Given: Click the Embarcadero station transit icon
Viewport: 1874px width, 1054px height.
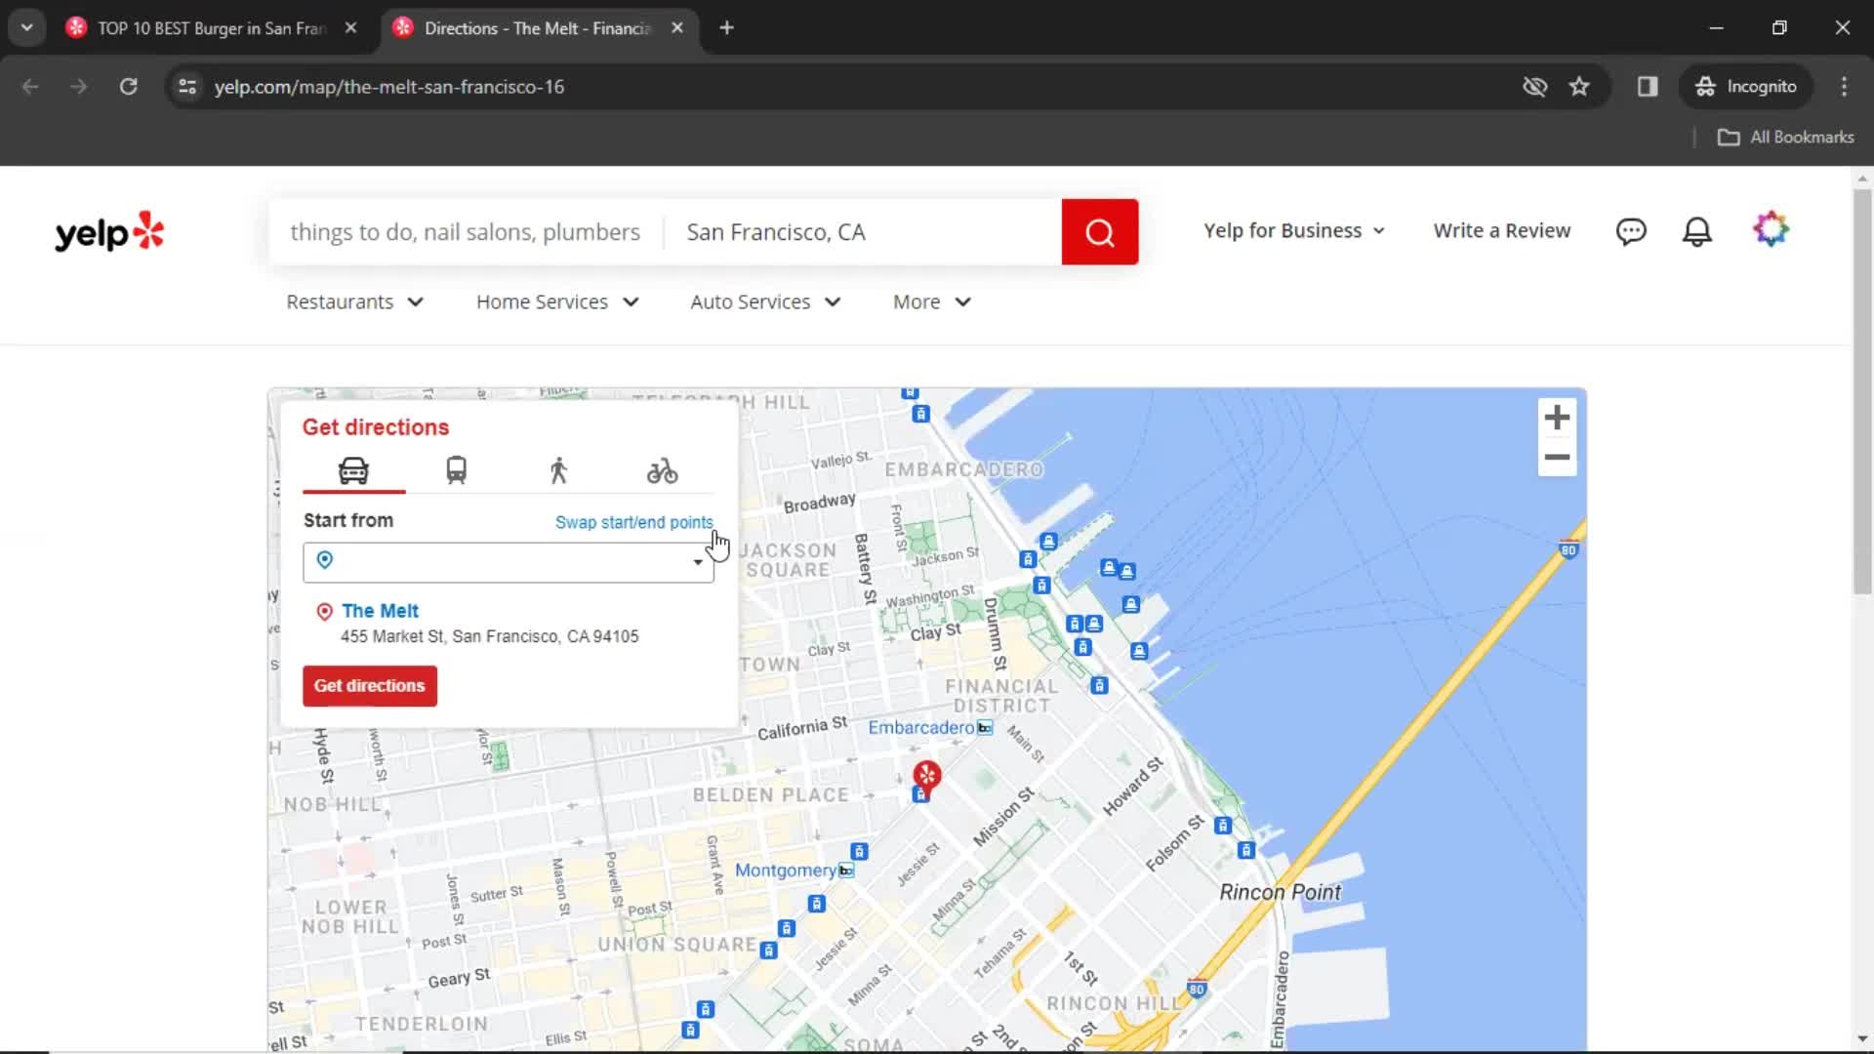Looking at the screenshot, I should click(x=986, y=728).
